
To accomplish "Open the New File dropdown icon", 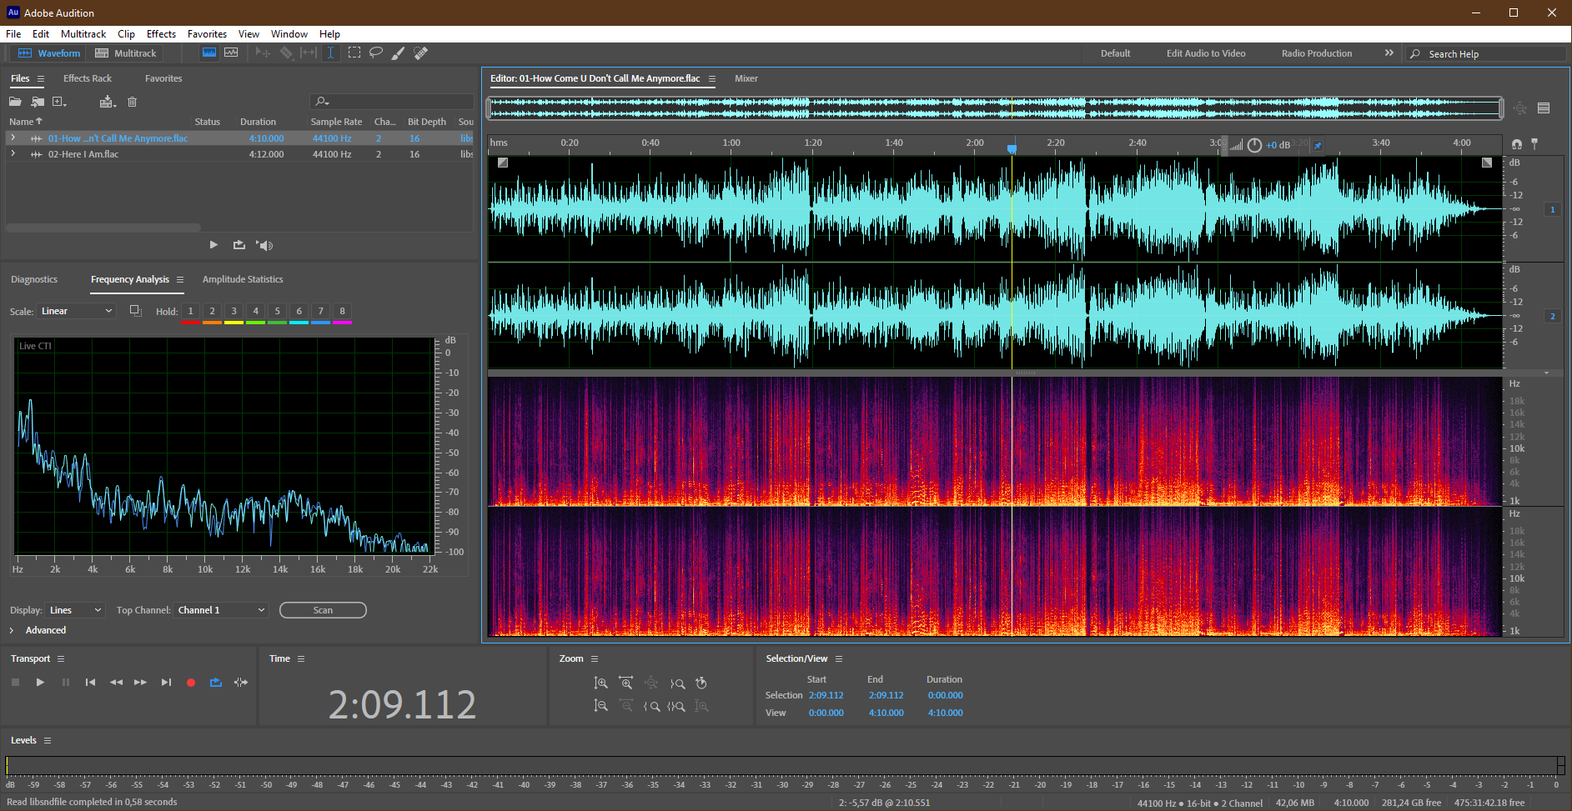I will click(x=59, y=102).
